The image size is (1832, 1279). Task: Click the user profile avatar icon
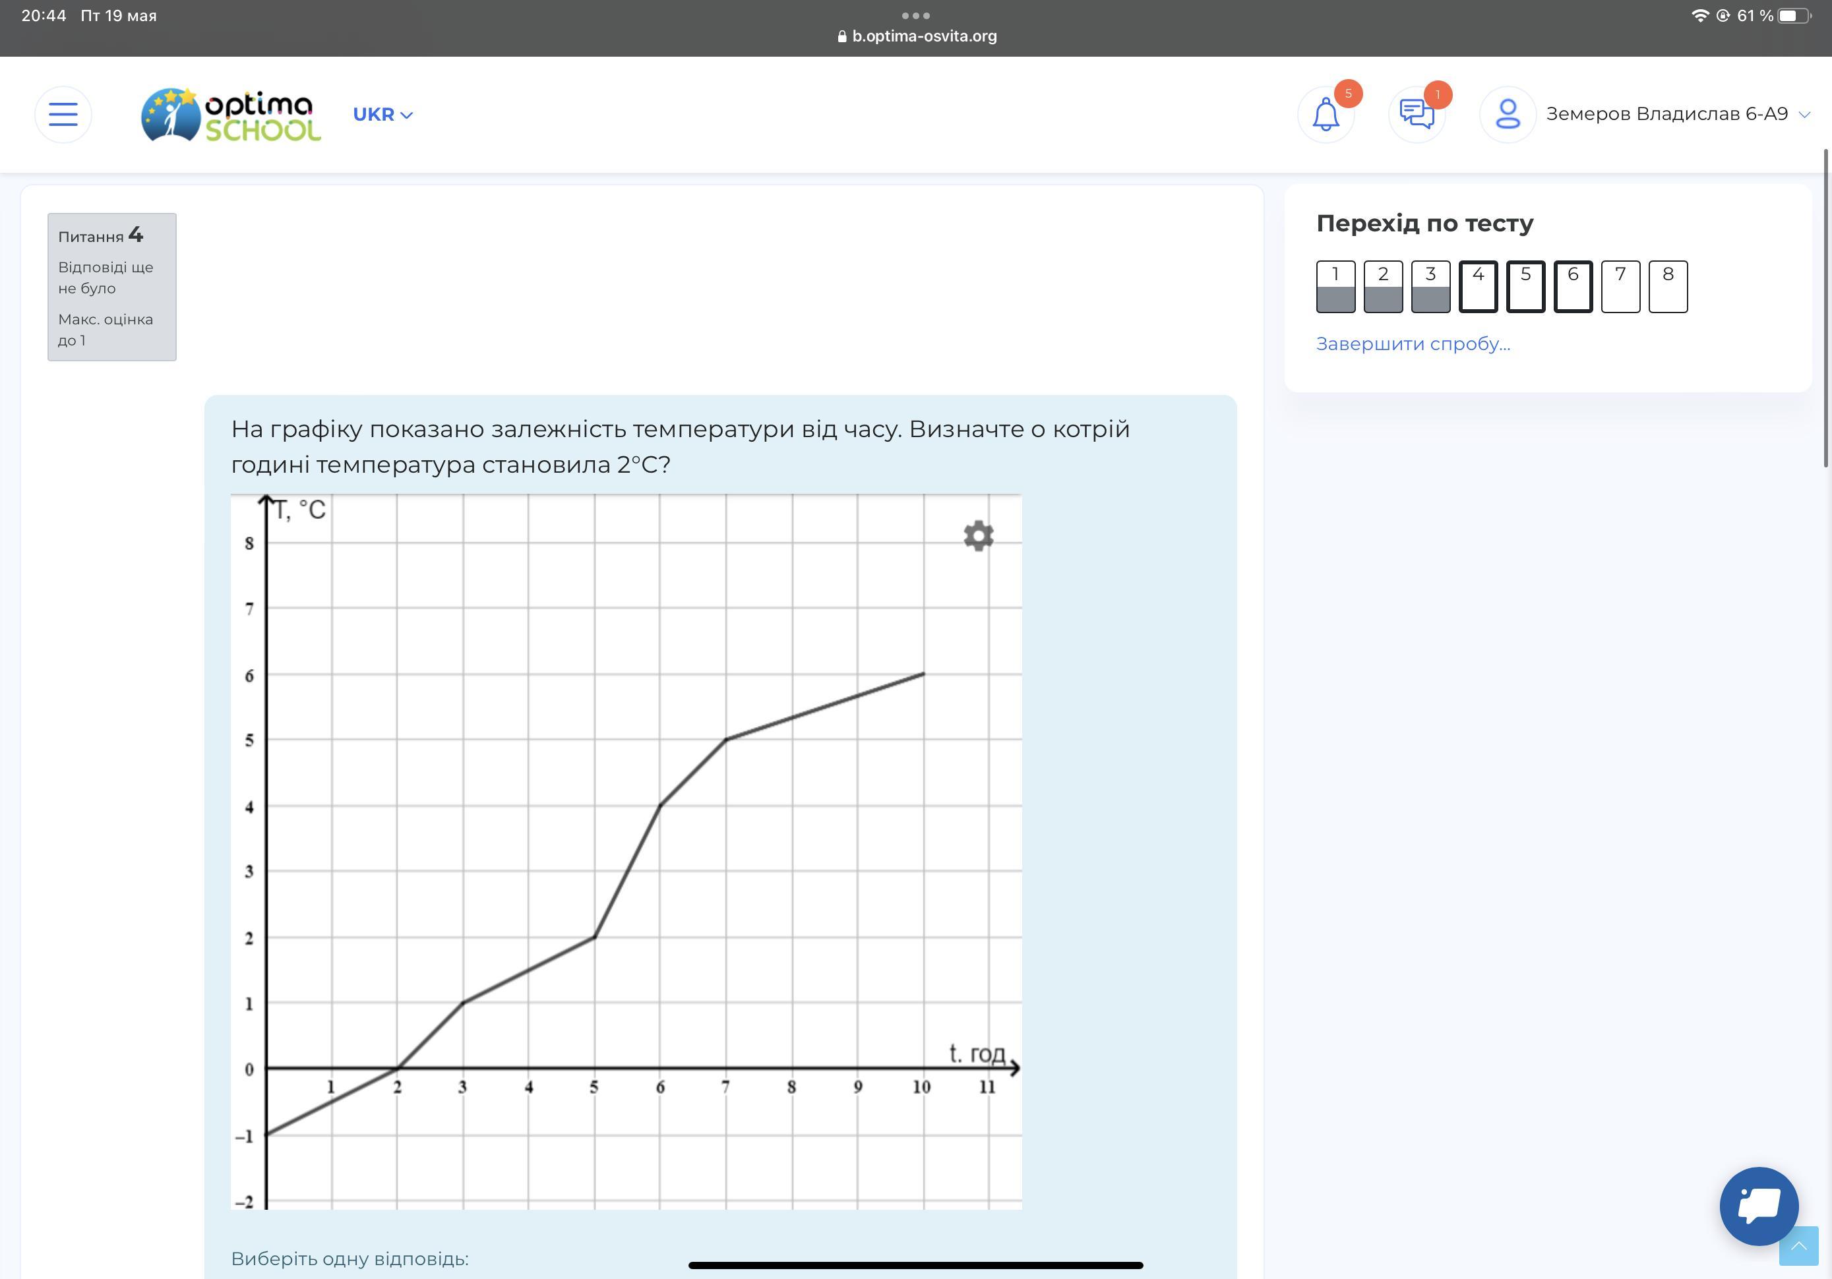point(1508,114)
